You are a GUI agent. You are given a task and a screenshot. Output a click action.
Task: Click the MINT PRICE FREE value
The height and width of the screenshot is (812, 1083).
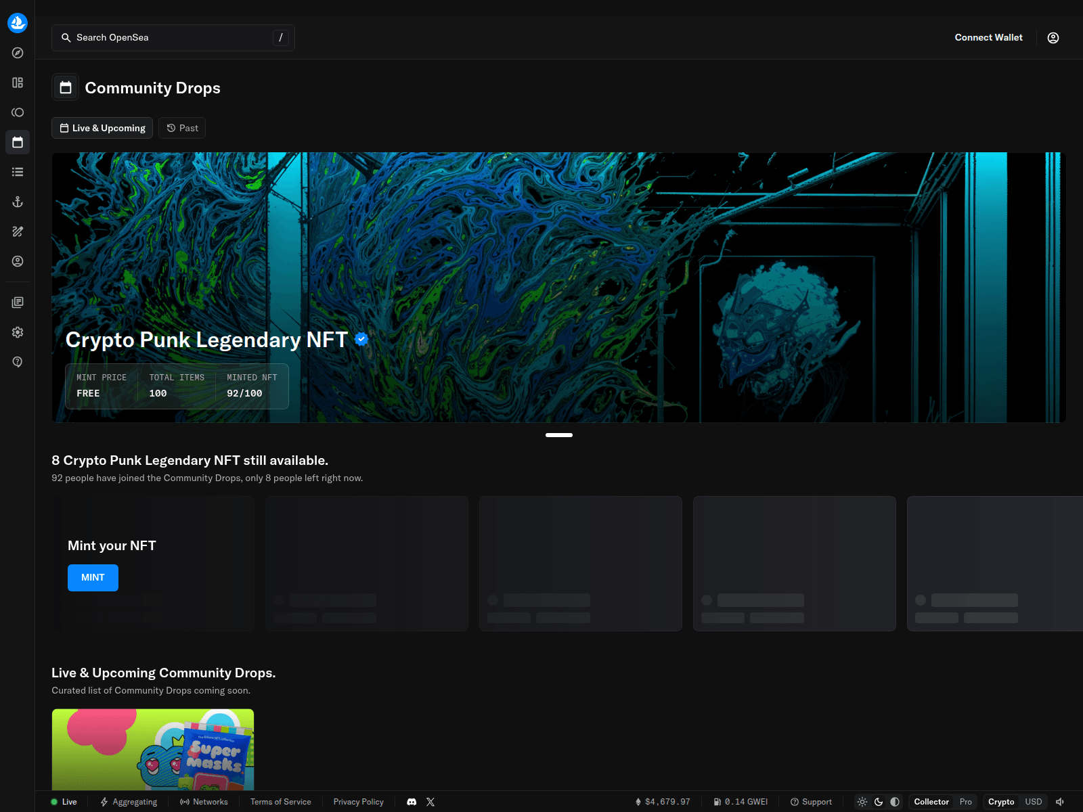(88, 393)
